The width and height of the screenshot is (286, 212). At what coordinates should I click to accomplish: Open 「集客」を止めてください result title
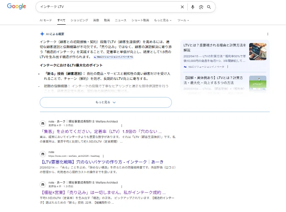[101, 132]
